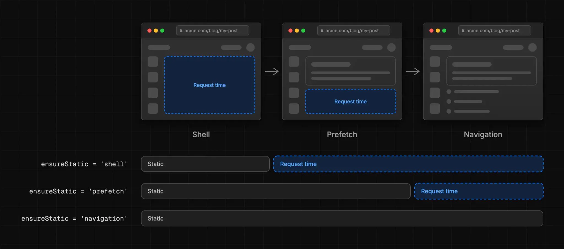Click the Prefetch window address bar
This screenshot has height=249, width=564.
(x=354, y=31)
